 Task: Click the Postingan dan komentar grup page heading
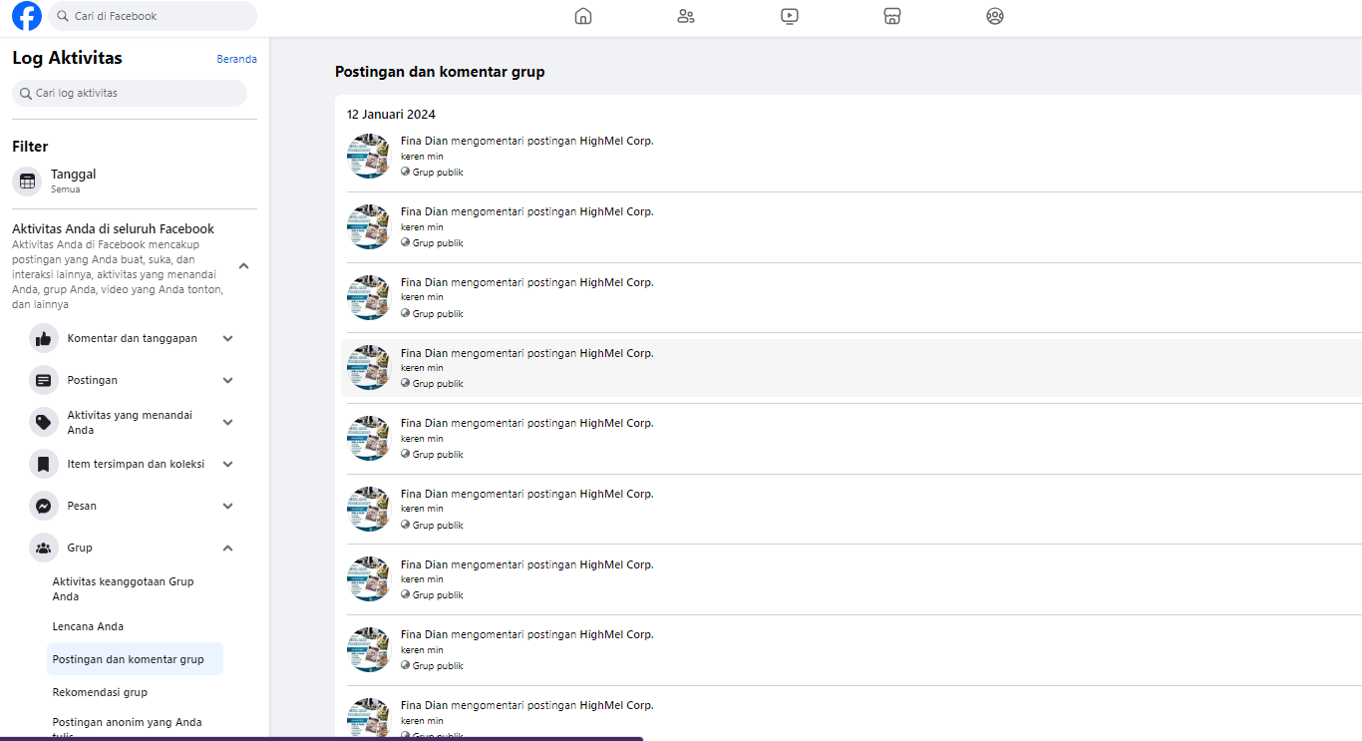point(440,72)
